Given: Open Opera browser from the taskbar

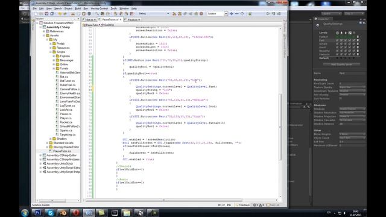Looking at the screenshot, I should (76, 213).
